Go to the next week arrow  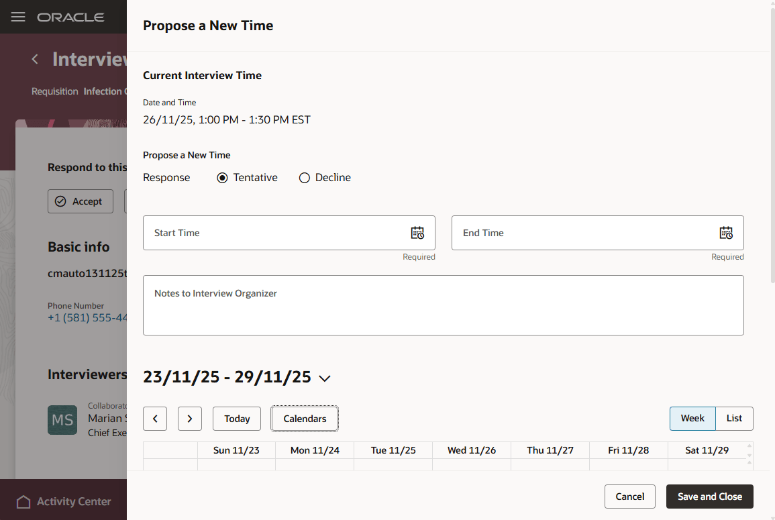point(189,418)
